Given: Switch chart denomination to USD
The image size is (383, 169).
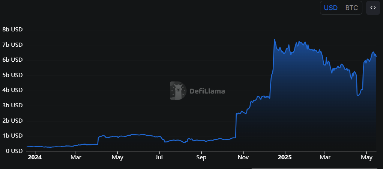Looking at the screenshot, I should pyautogui.click(x=331, y=8).
